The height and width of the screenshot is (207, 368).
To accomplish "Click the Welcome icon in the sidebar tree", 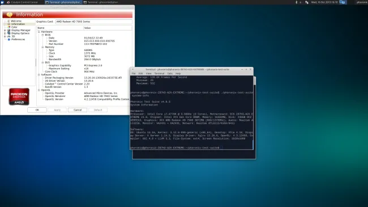I will tap(9, 21).
